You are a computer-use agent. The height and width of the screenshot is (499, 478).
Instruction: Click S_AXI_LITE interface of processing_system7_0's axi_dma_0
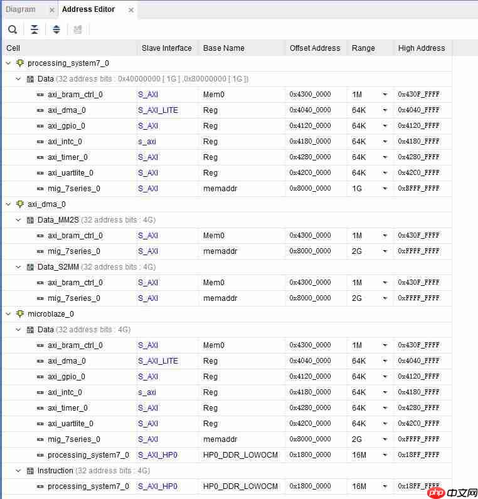pyautogui.click(x=158, y=110)
